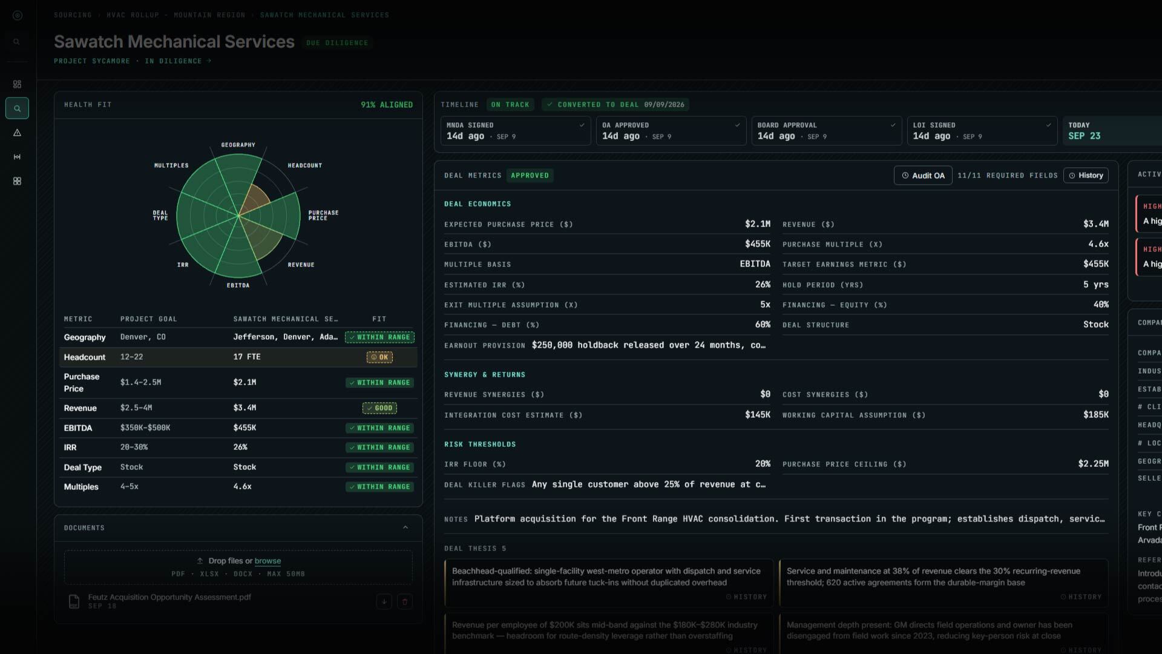
Task: Collapse the Documents panel chevron
Action: [405, 527]
